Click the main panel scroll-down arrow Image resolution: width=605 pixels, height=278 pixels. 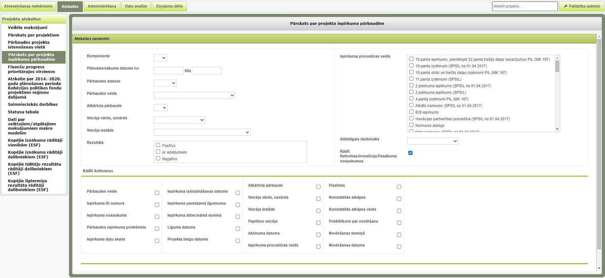coord(599,268)
